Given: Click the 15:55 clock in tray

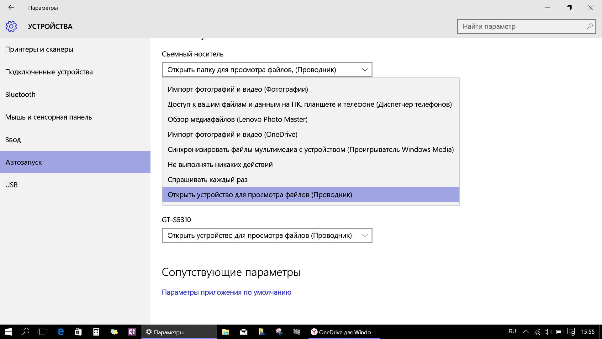Looking at the screenshot, I should point(588,332).
